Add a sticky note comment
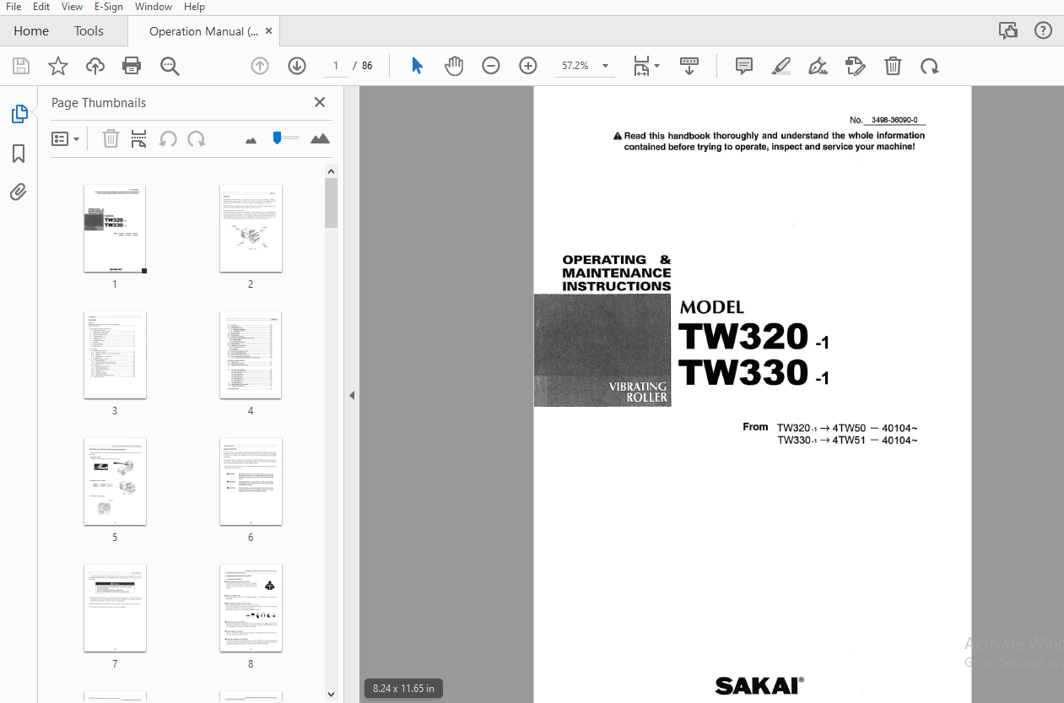This screenshot has width=1064, height=703. point(744,66)
